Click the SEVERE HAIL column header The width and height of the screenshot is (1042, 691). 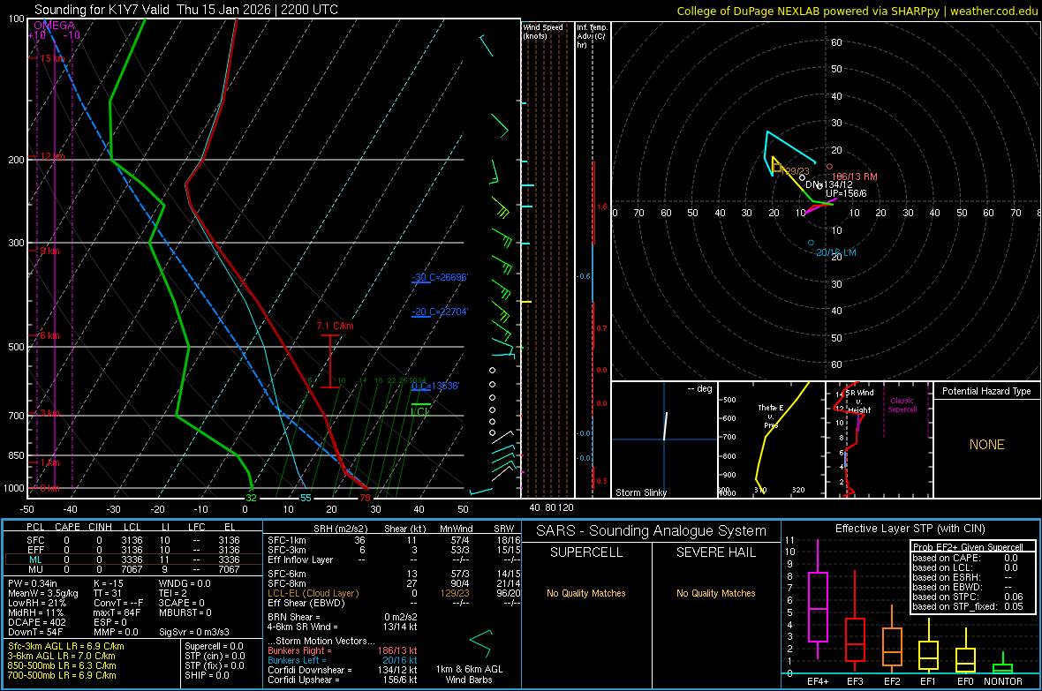(715, 552)
